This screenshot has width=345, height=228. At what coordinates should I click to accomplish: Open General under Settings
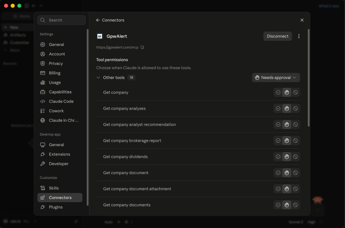[60, 45]
